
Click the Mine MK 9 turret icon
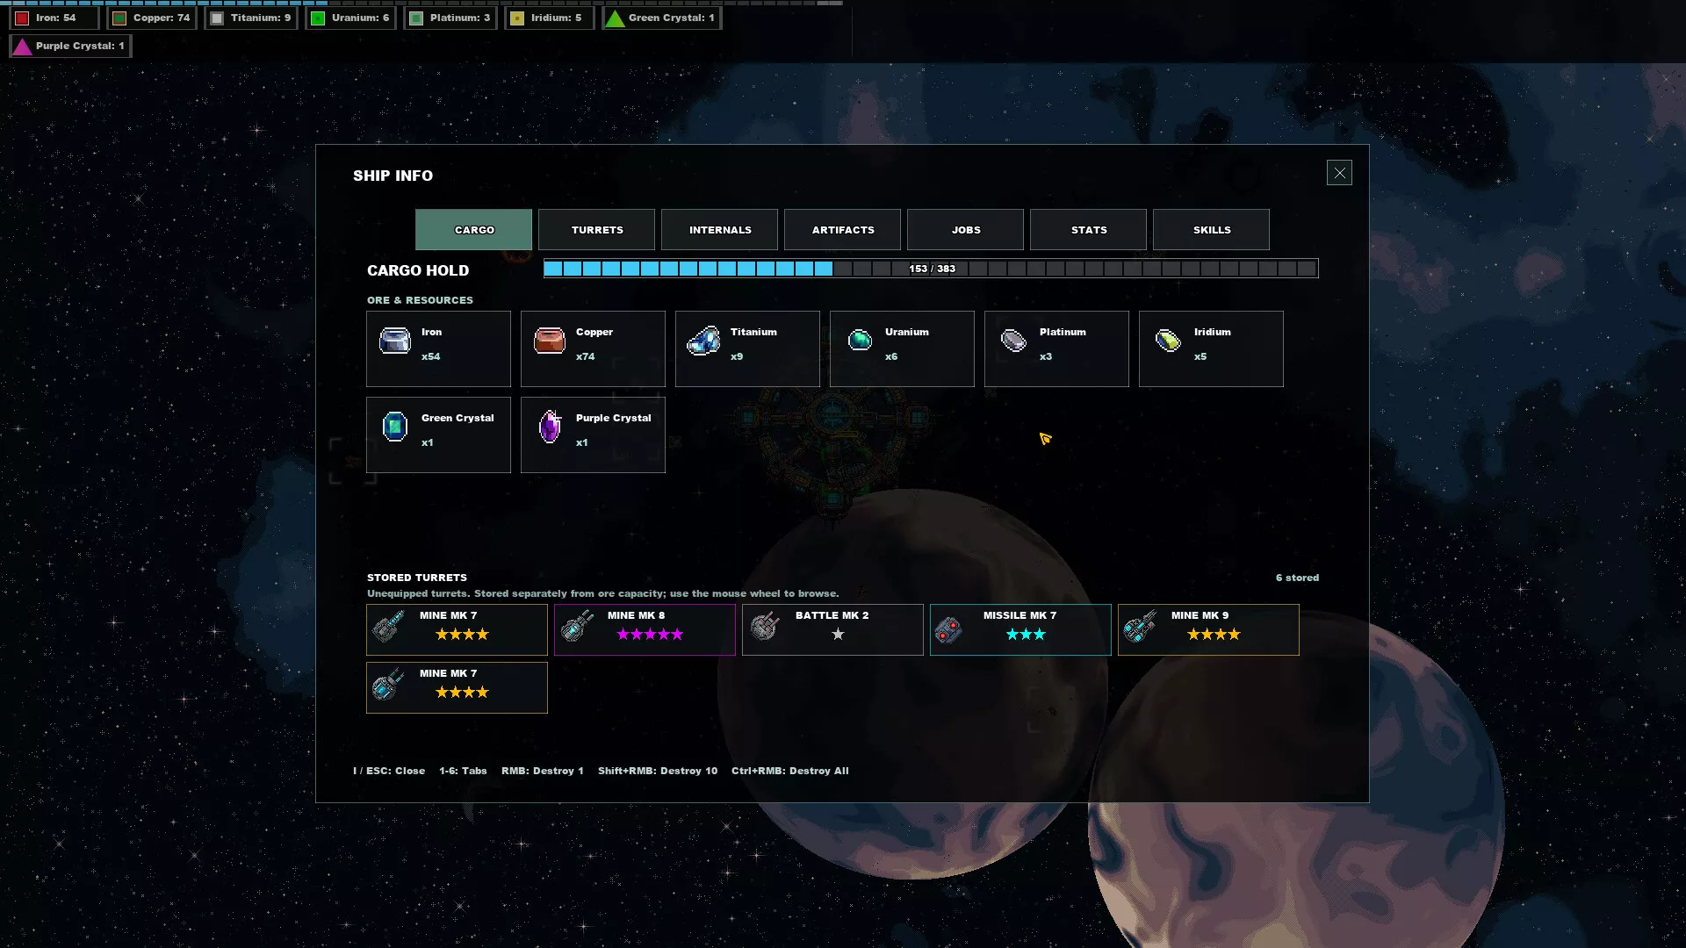pos(1140,627)
